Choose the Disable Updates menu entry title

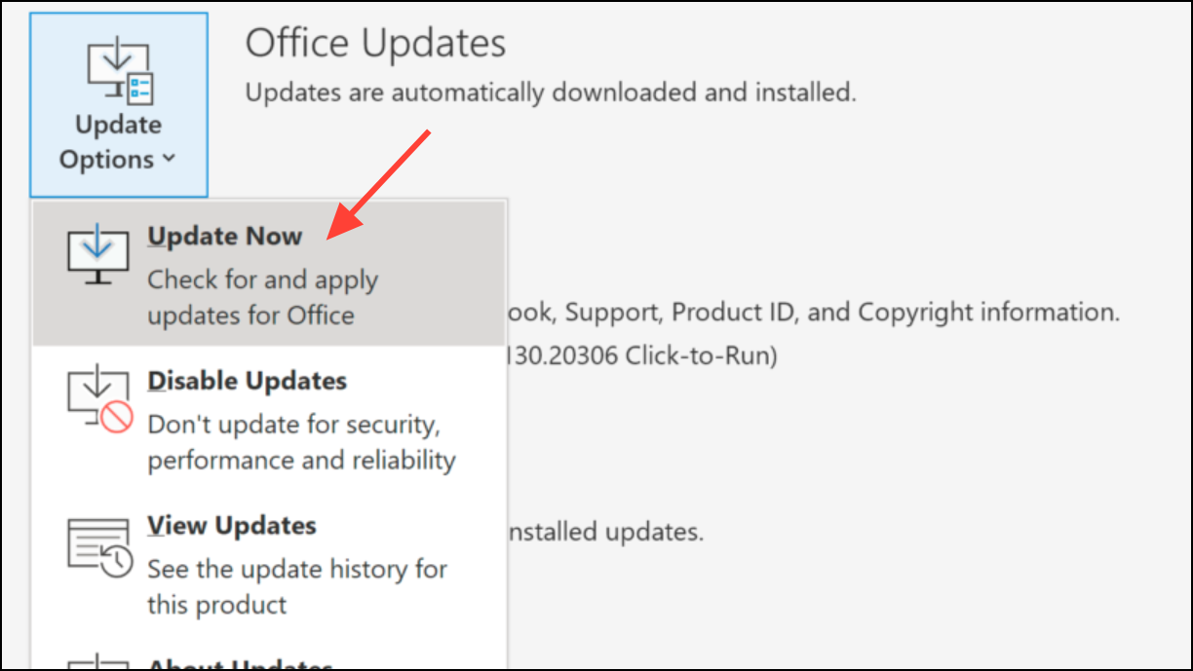coord(247,381)
